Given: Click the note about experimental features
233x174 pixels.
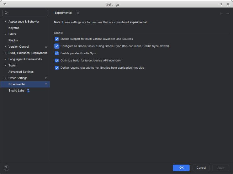Looking at the screenshot, I should coord(100,22).
